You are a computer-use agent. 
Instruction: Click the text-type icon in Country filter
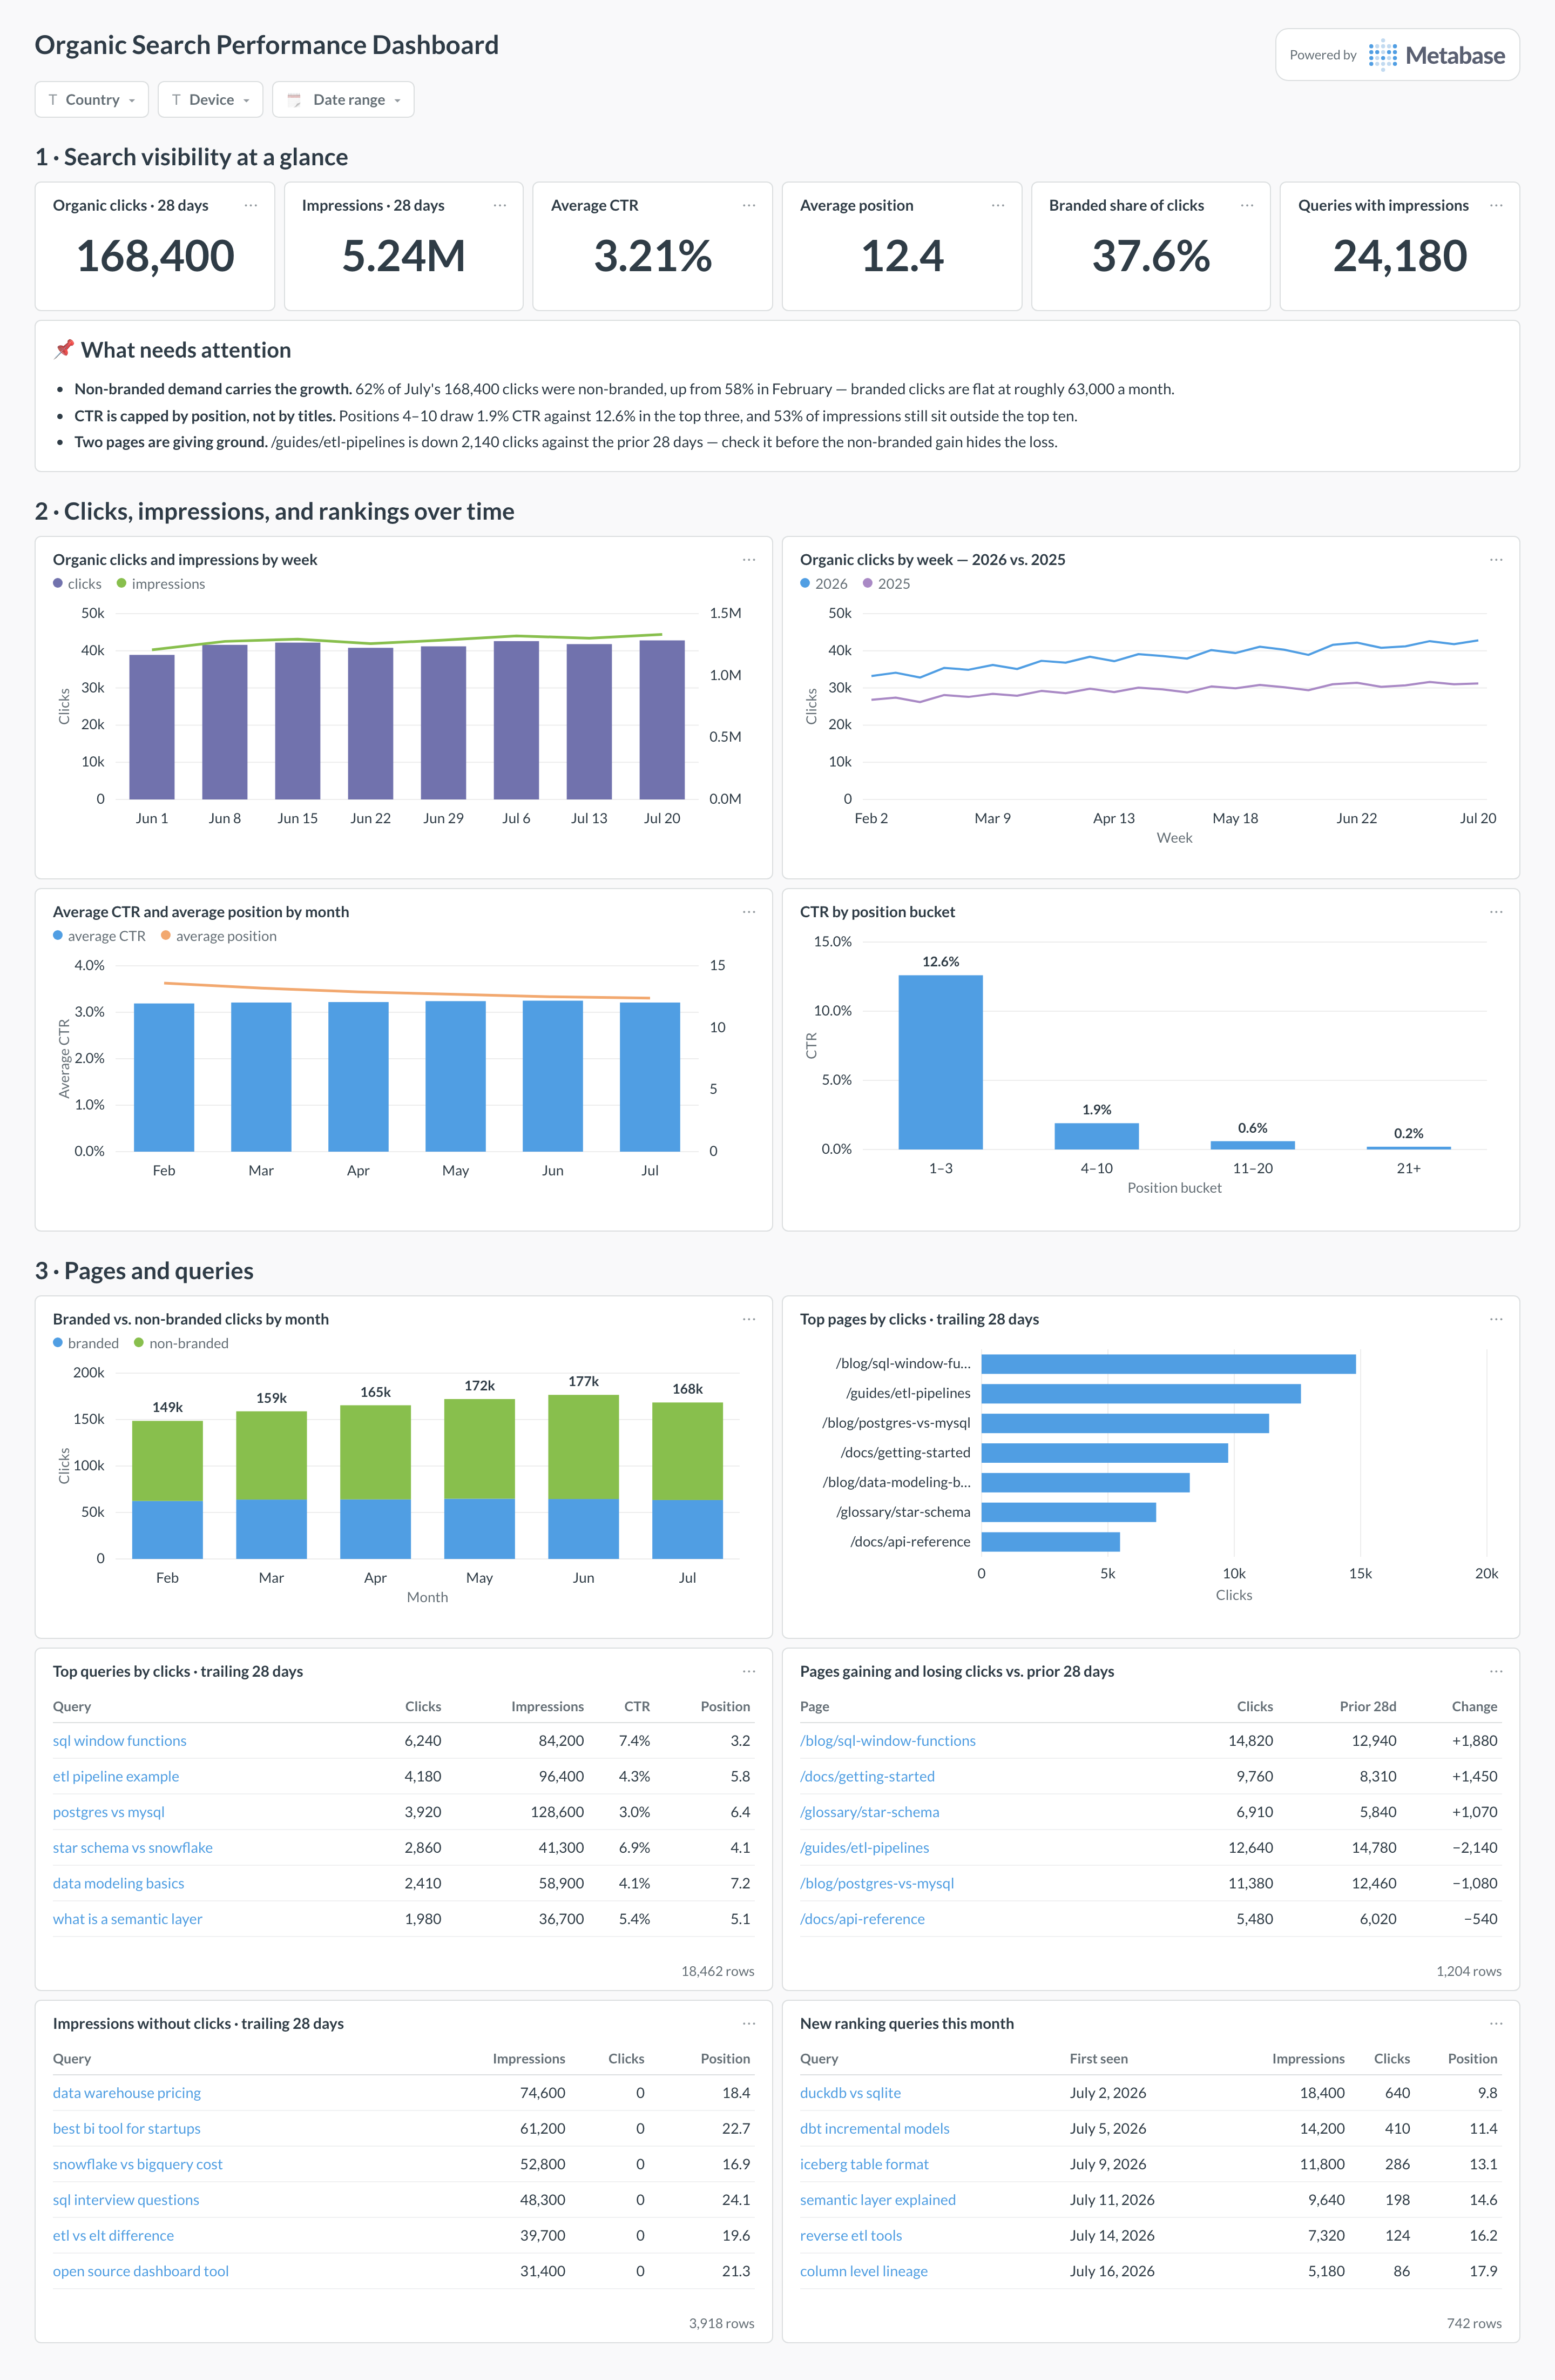(53, 100)
